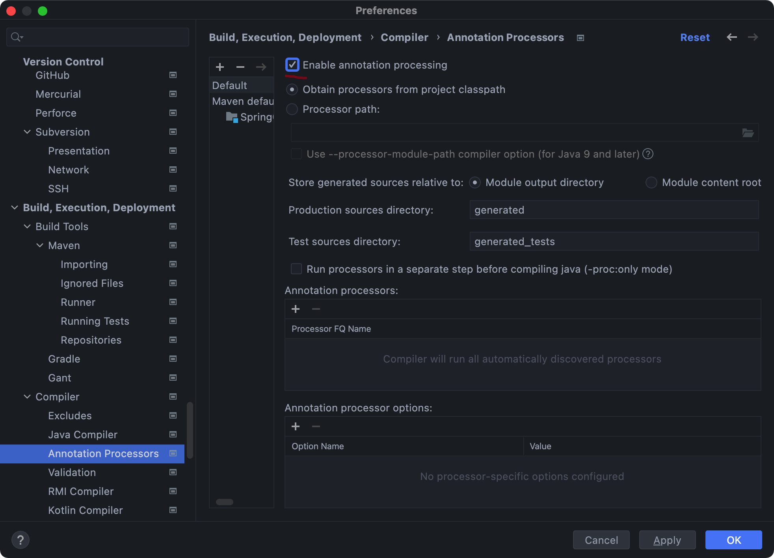The image size is (774, 558).
Task: Click the Reset link
Action: pyautogui.click(x=694, y=37)
